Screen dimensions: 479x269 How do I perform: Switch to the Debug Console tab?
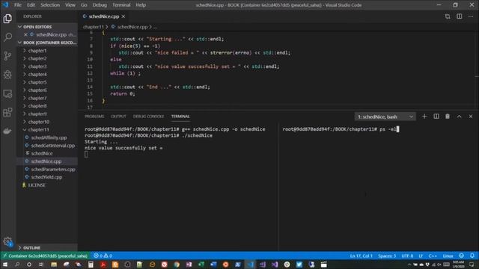coord(148,117)
